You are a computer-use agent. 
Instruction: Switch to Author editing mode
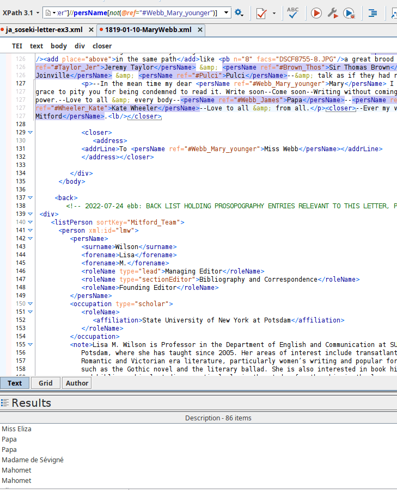point(77,383)
